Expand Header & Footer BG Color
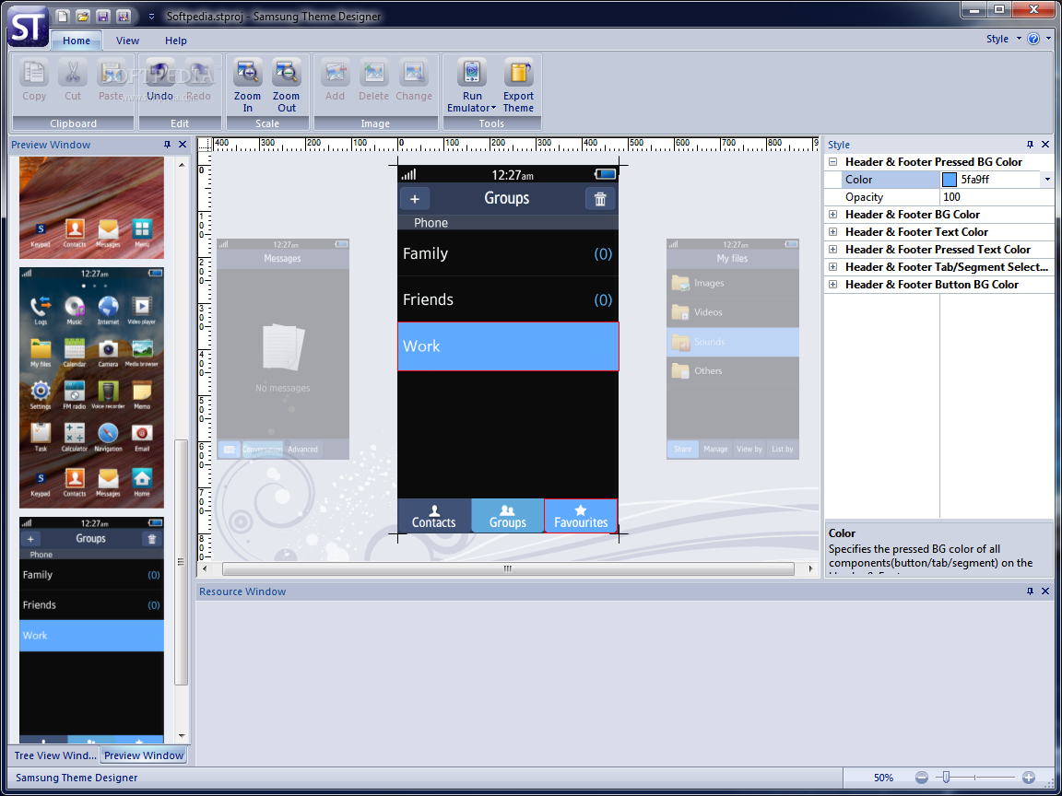 click(x=833, y=215)
